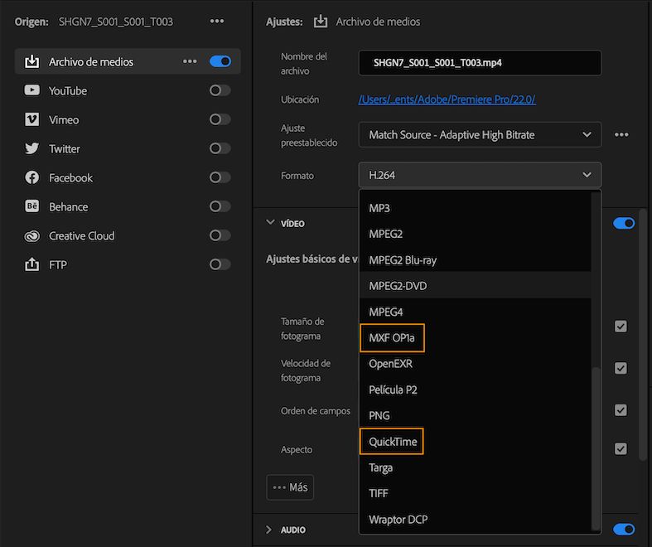Click the Más button

coord(290,487)
